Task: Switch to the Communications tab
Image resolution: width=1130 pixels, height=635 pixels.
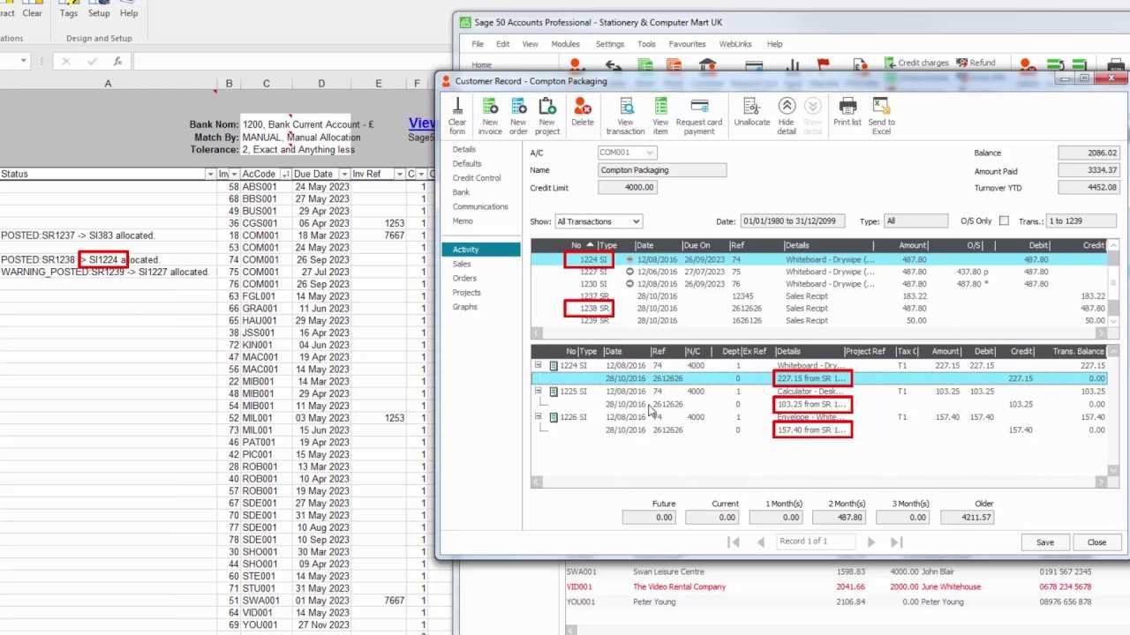Action: coord(480,206)
